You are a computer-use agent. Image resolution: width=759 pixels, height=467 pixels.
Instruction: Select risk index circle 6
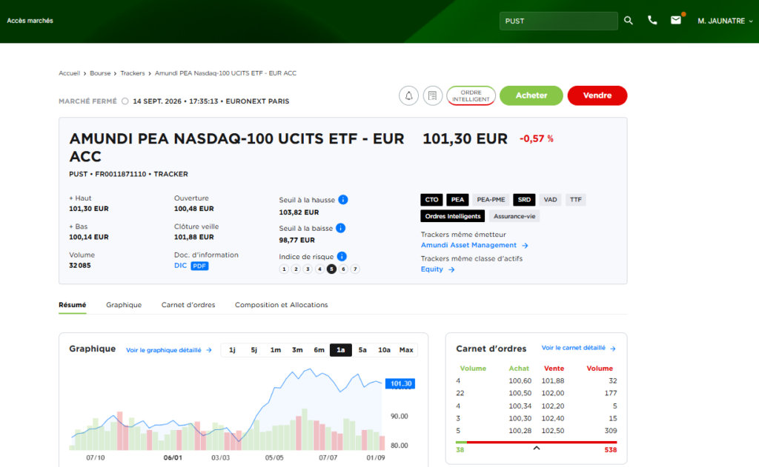tap(343, 269)
